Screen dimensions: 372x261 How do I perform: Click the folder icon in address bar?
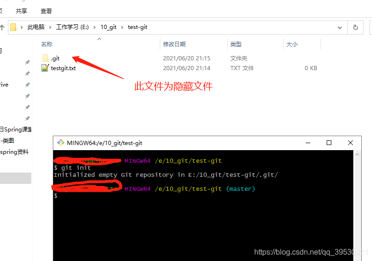(13, 27)
